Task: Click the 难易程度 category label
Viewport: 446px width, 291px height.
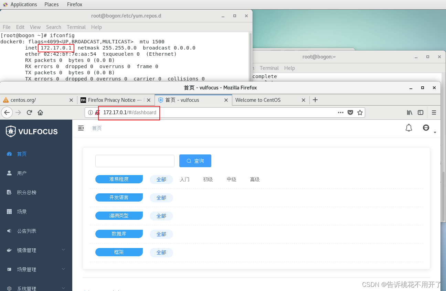Action: (119, 179)
